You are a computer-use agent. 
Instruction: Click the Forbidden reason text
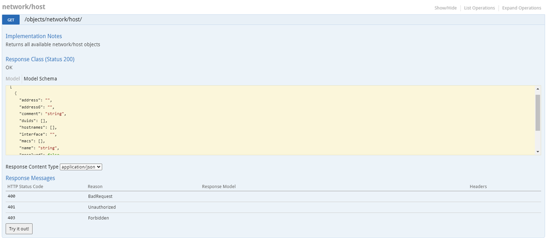coord(98,218)
